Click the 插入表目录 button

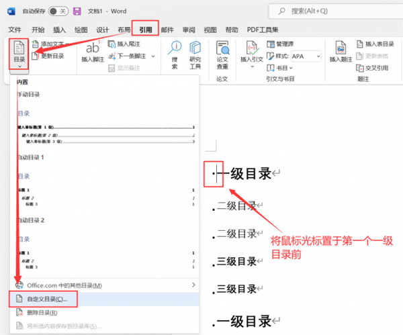(375, 44)
